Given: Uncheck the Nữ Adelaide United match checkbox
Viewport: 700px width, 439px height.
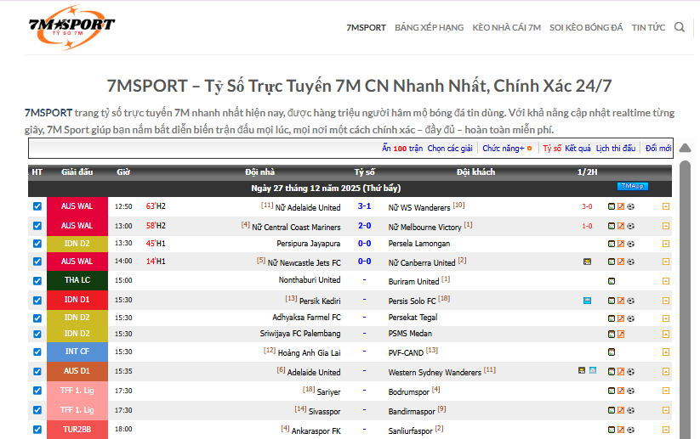Looking at the screenshot, I should (37, 206).
